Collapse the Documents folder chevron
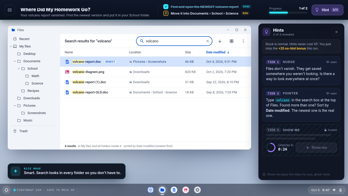 (15, 61)
